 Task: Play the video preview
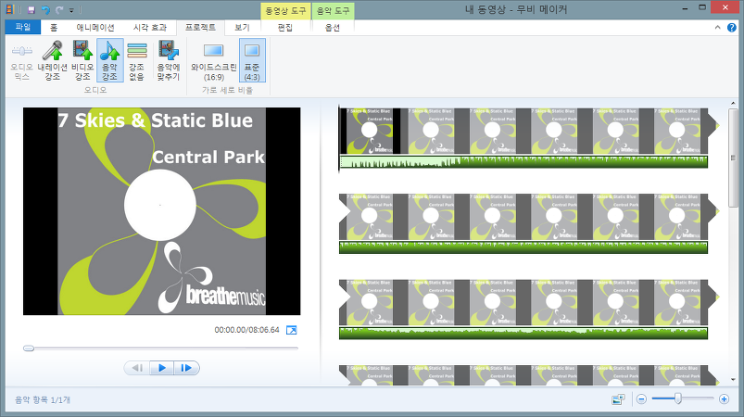[162, 368]
